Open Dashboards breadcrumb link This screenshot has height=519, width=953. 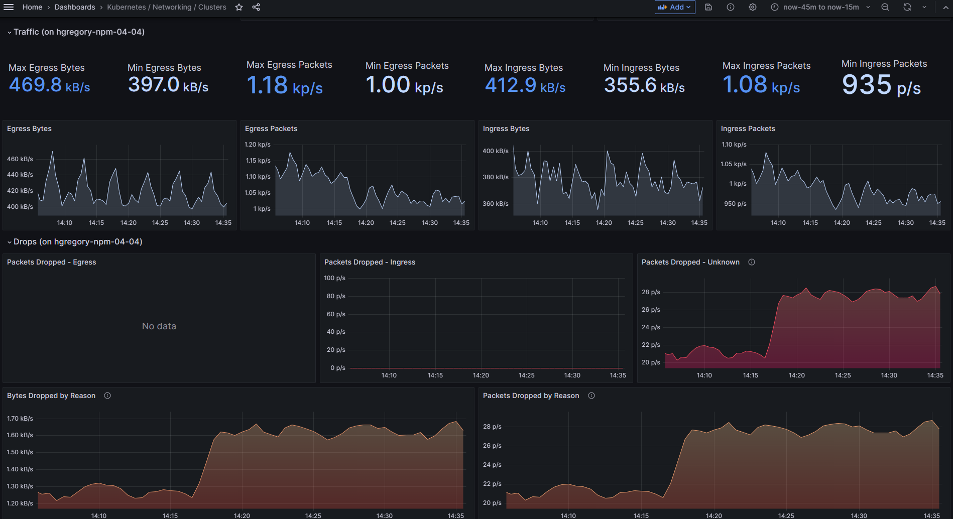tap(75, 7)
